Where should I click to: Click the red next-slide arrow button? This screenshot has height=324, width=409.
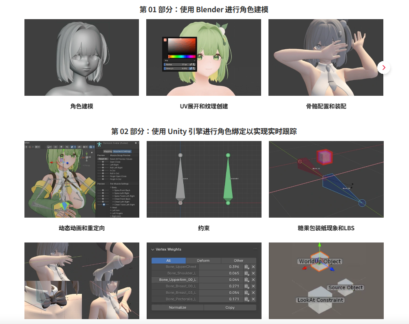click(384, 68)
